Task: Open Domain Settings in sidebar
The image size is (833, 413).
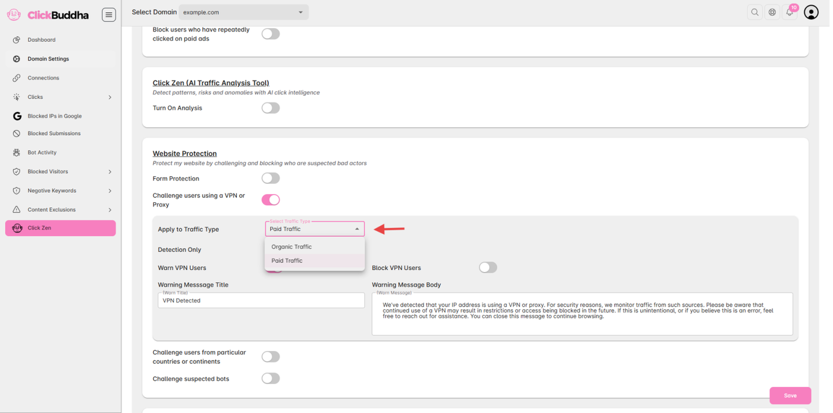Action: point(48,59)
